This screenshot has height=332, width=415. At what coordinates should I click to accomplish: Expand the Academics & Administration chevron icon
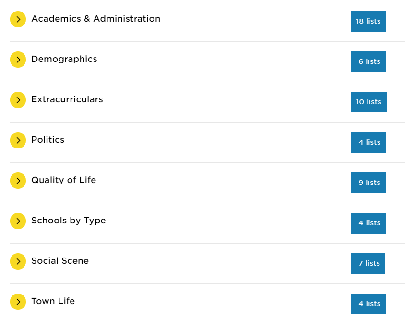pyautogui.click(x=18, y=19)
